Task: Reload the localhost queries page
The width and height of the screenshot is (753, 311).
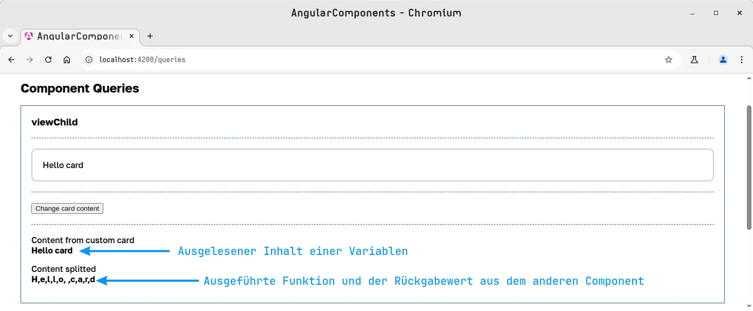Action: tap(48, 60)
